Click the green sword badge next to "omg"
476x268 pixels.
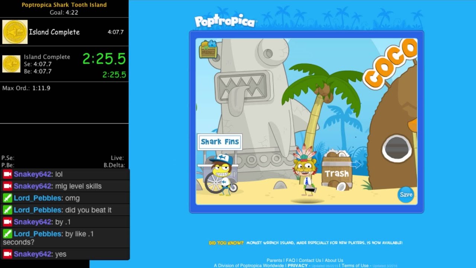(7, 198)
